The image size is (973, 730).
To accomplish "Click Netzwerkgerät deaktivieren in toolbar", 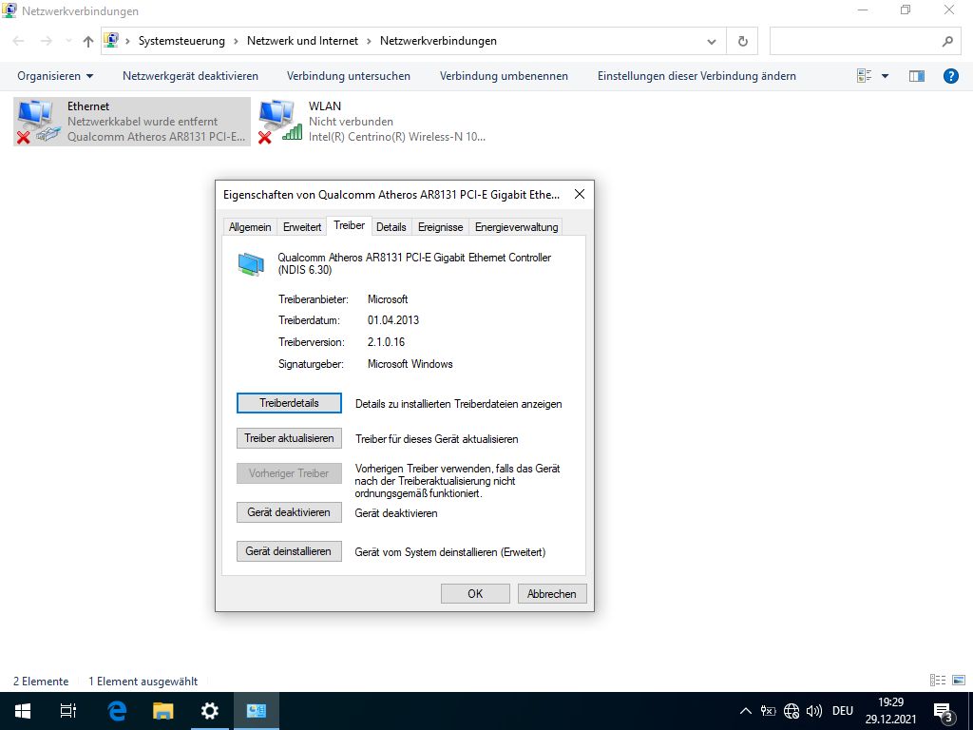I will pos(190,76).
